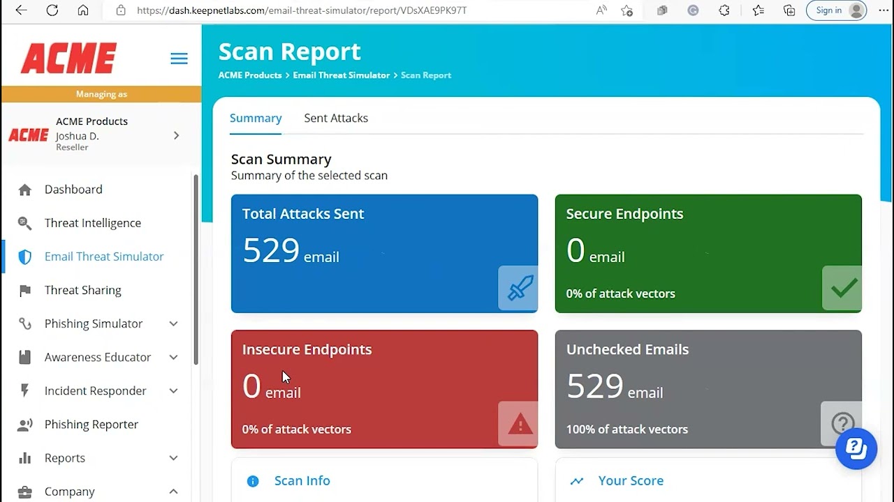
Task: Click the 'Joshua D.' user name
Action: (x=78, y=136)
